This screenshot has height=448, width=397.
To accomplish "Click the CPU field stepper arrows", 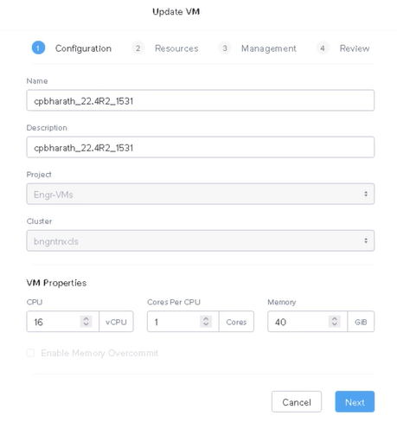I will 86,322.
